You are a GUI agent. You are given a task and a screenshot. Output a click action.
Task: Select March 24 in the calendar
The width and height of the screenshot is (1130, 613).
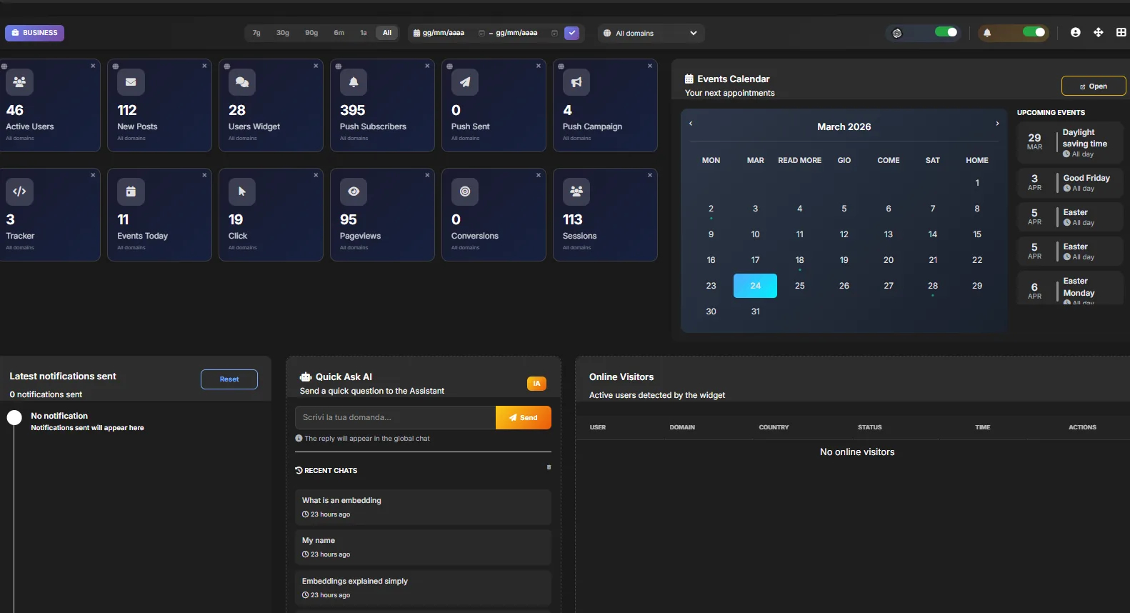(755, 286)
